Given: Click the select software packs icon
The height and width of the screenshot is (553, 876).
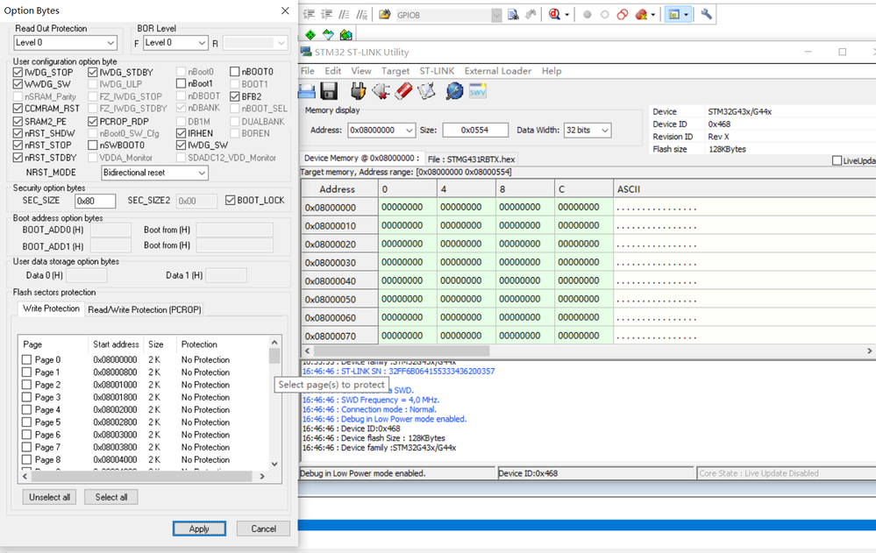Looking at the screenshot, I should click(x=328, y=35).
